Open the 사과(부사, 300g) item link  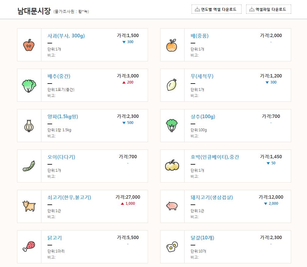click(66, 36)
